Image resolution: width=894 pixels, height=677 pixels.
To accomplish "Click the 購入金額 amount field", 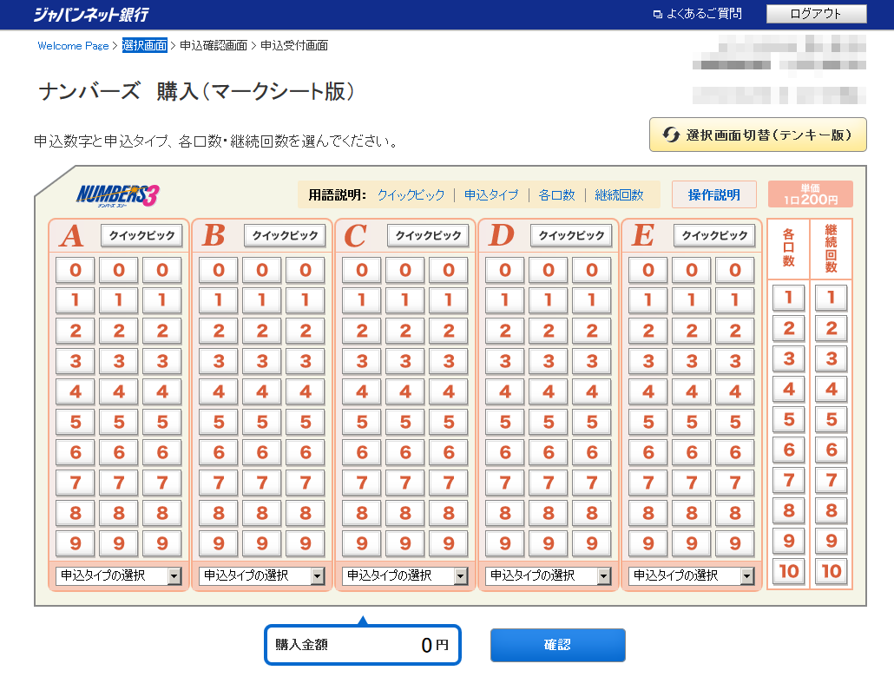I will [362, 644].
